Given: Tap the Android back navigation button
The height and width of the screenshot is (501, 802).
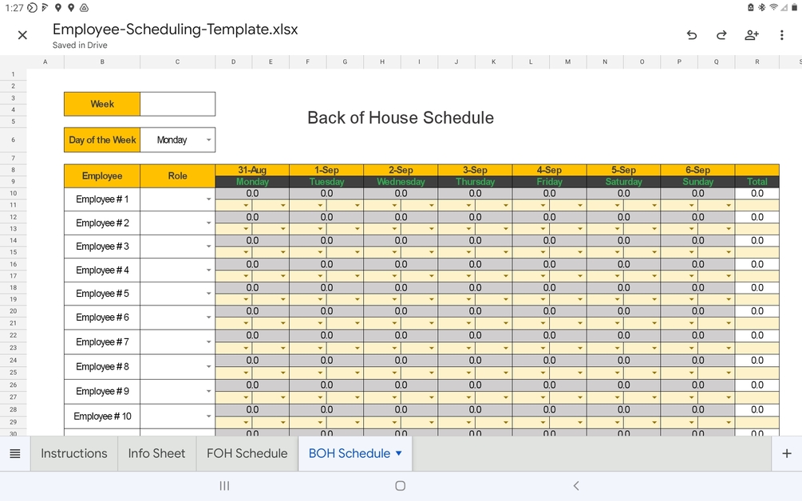Looking at the screenshot, I should point(576,486).
